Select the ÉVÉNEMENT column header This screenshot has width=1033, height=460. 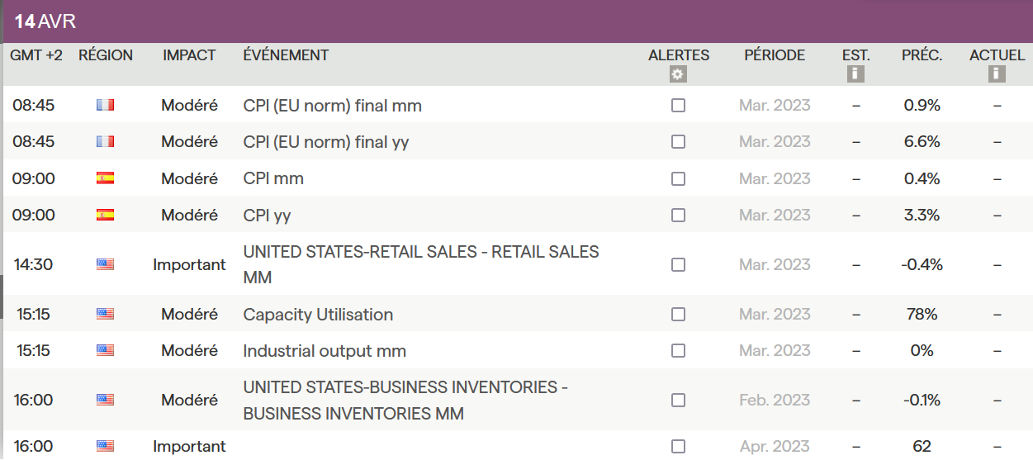[x=286, y=55]
